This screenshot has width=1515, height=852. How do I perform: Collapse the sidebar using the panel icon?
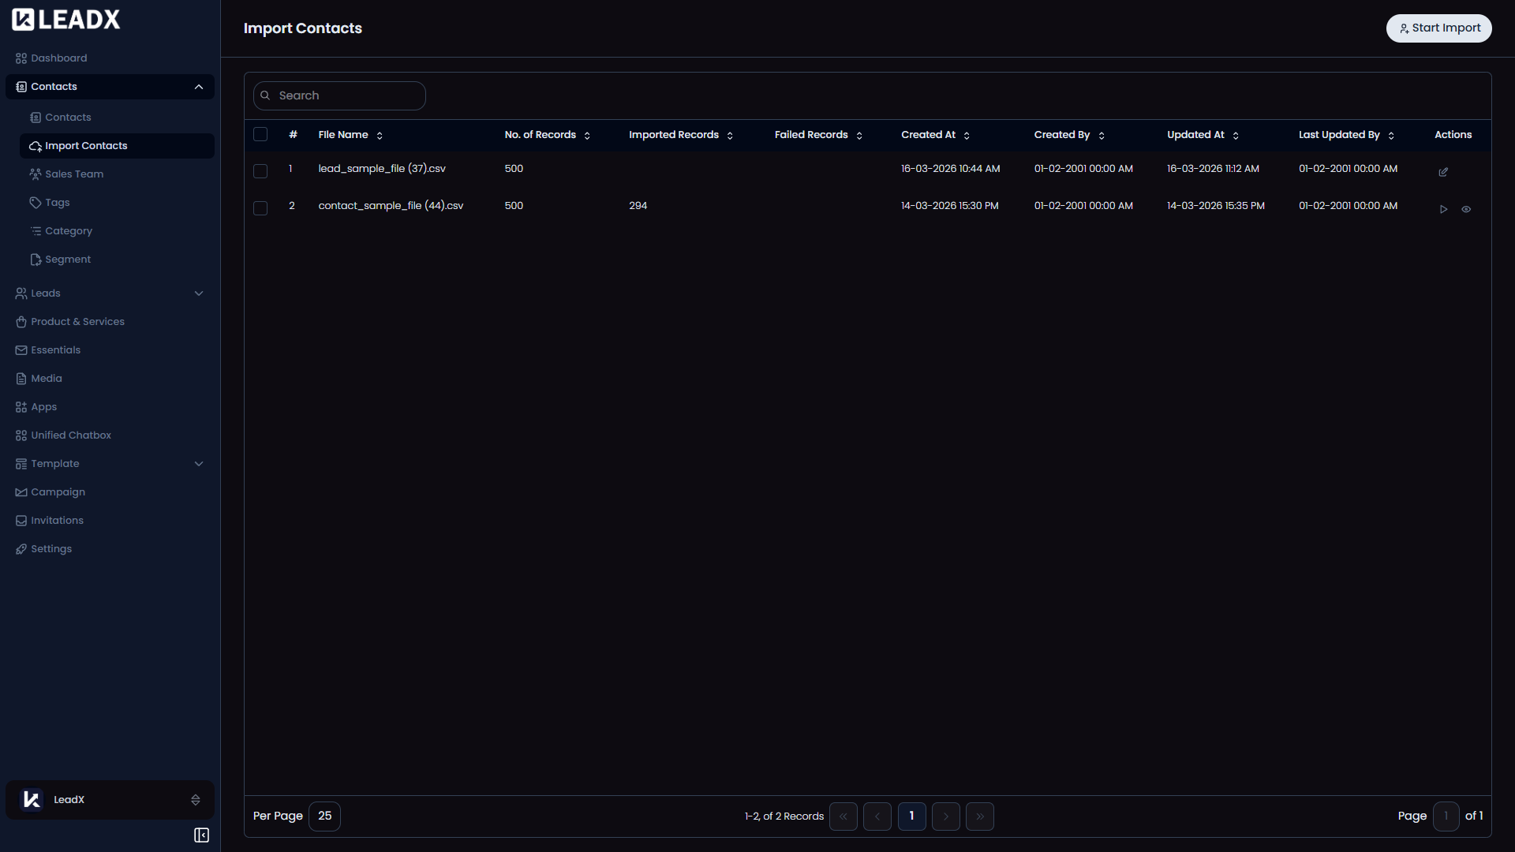[x=201, y=835]
